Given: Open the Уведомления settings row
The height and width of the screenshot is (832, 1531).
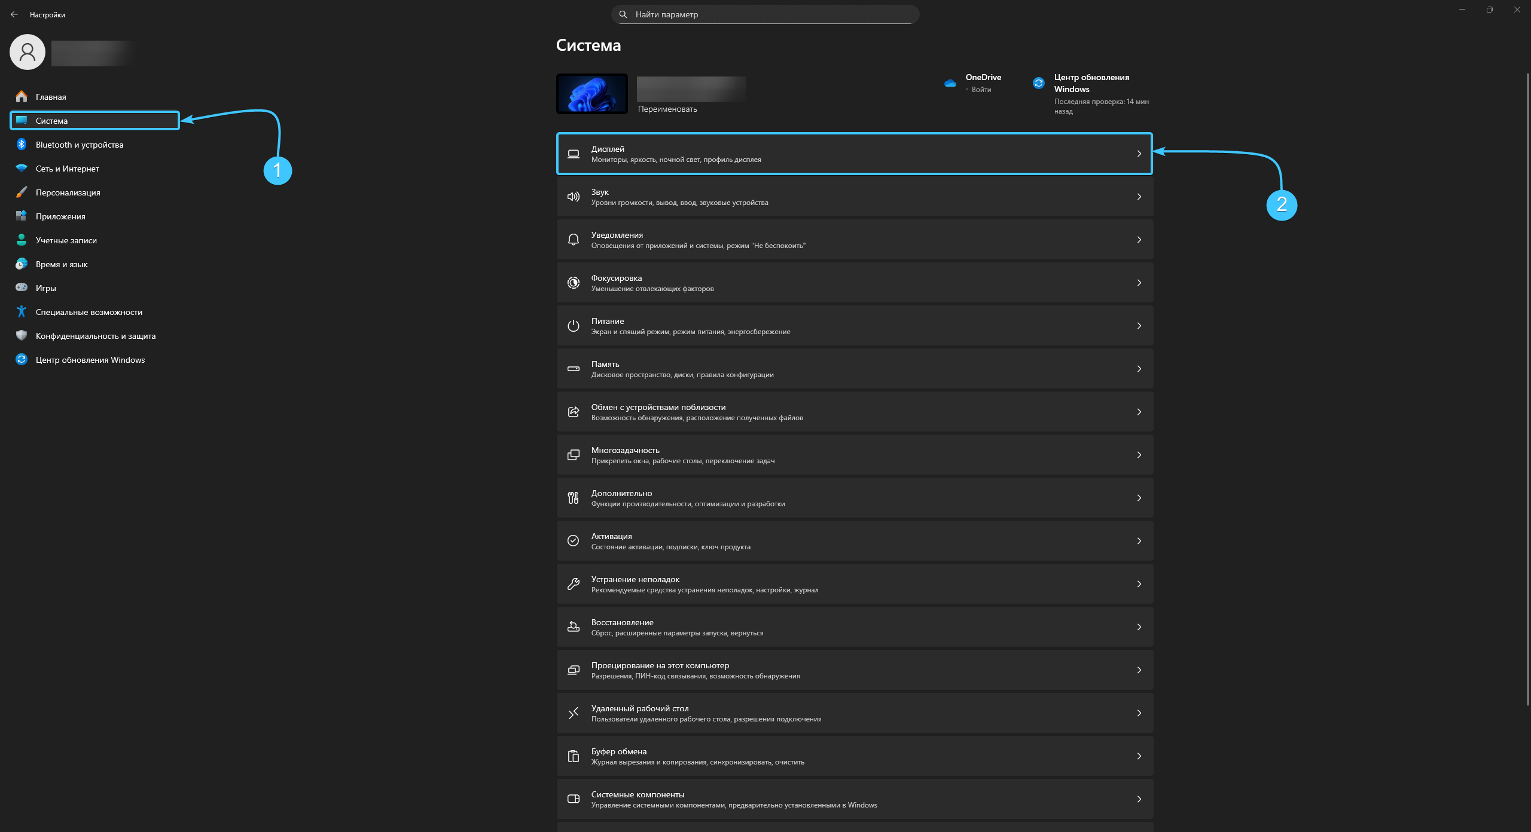Looking at the screenshot, I should point(854,240).
